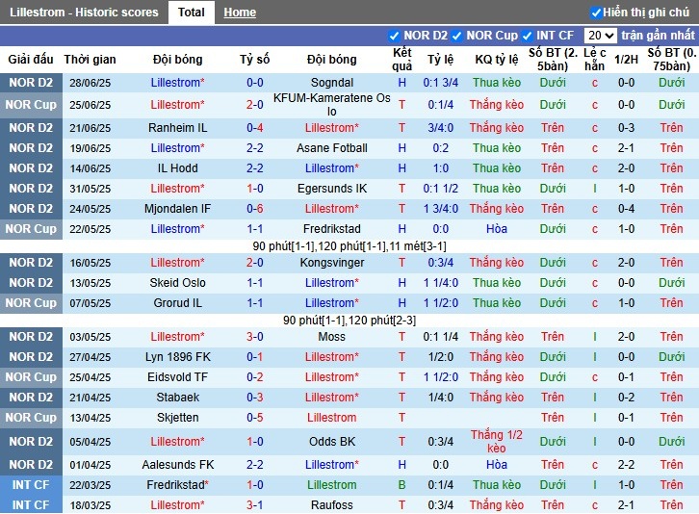
Task: Open Ranheim IL team link
Action: click(177, 128)
